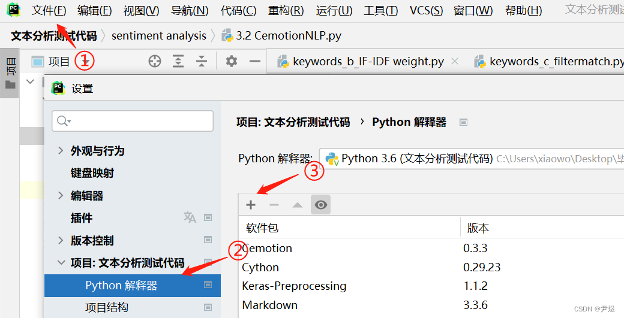Close the keywords_b_IF-IDF weight.py tab
Image resolution: width=624 pixels, height=318 pixels.
click(454, 61)
